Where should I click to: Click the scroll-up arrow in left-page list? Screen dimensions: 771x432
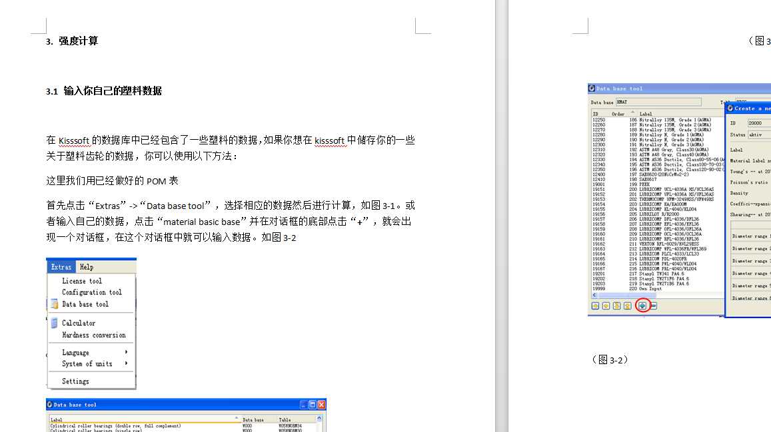pos(319,419)
